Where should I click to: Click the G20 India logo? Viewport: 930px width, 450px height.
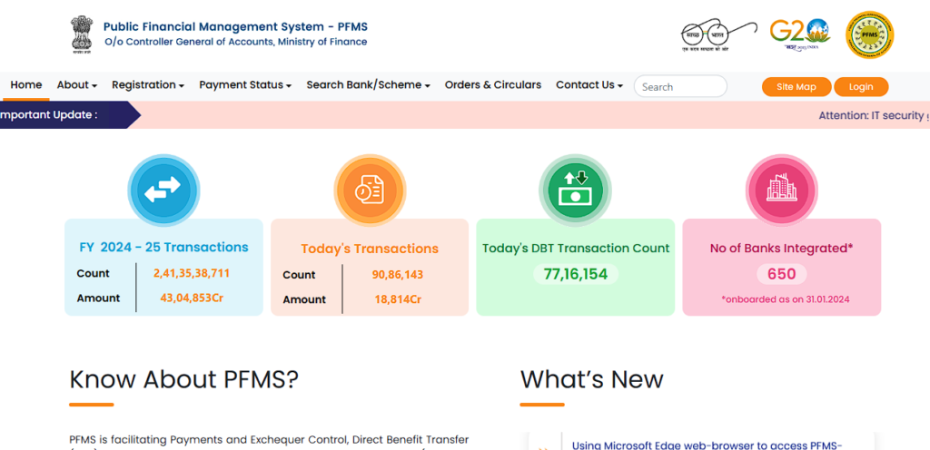(799, 34)
